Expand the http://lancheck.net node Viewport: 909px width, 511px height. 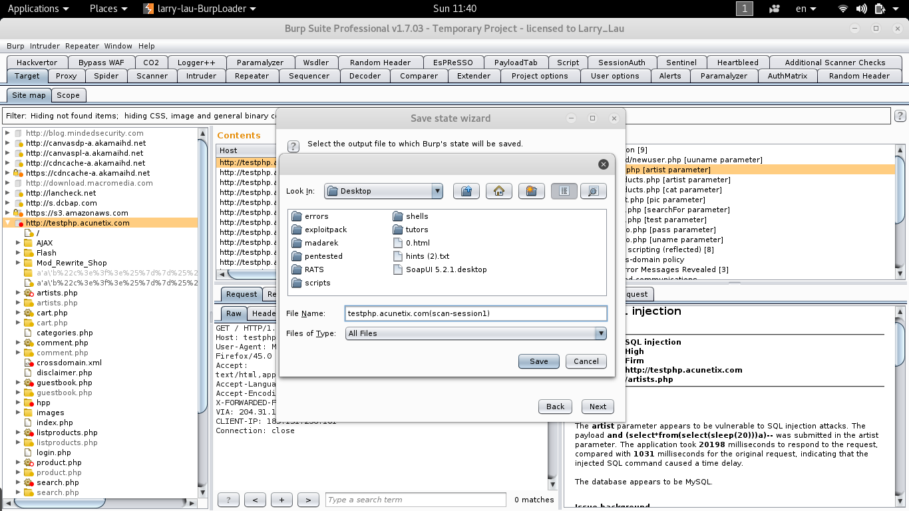coord(8,193)
